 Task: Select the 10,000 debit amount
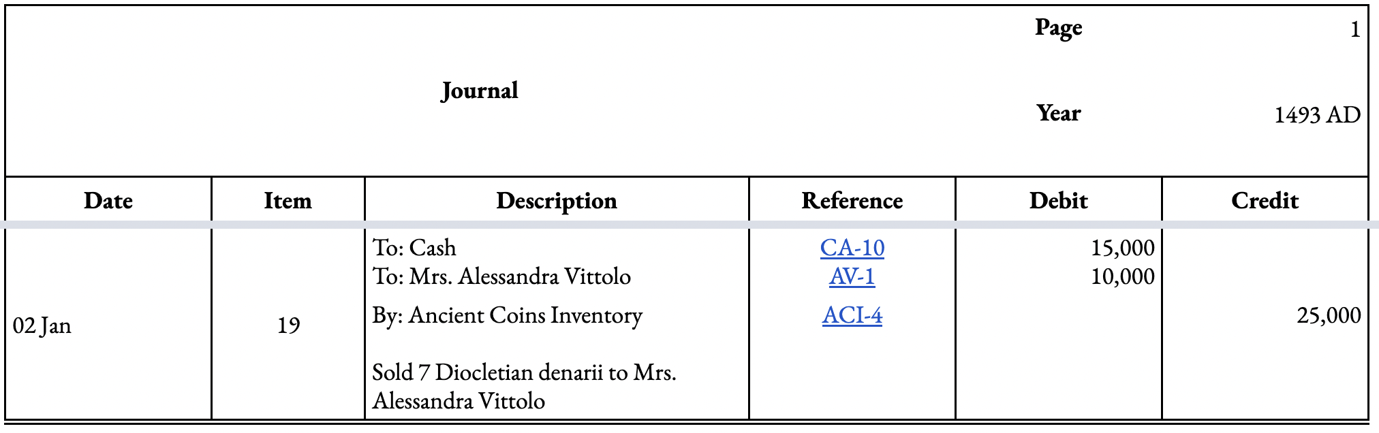(1123, 276)
